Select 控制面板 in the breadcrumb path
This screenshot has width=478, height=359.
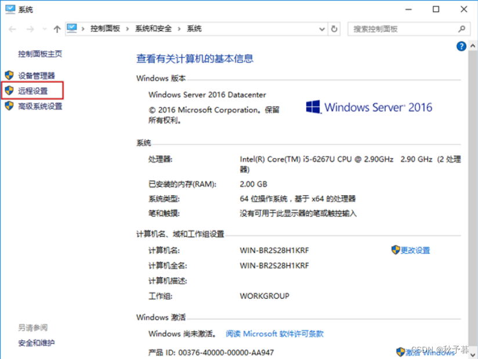(105, 29)
